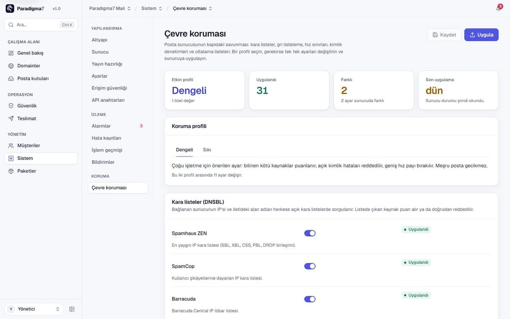Image resolution: width=510 pixels, height=319 pixels.
Task: Open the notifications bell icon
Action: click(x=499, y=9)
